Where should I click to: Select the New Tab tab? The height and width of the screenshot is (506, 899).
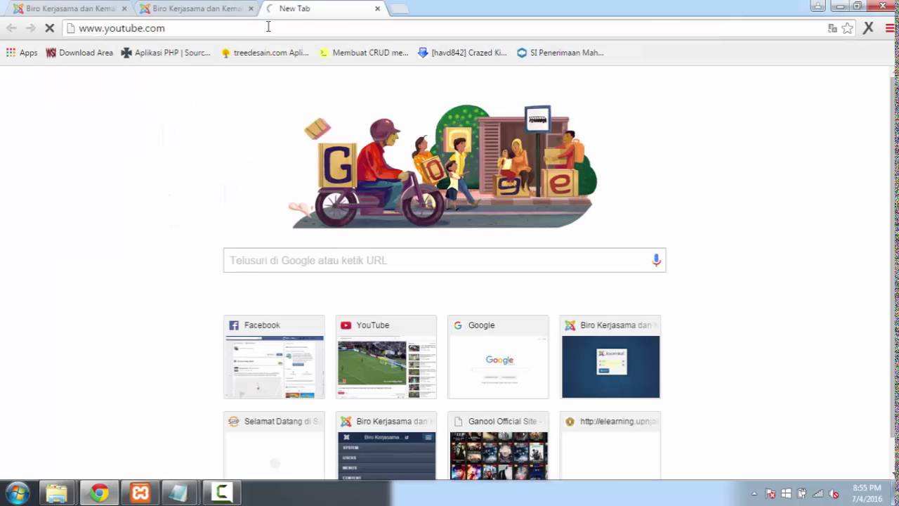[323, 8]
